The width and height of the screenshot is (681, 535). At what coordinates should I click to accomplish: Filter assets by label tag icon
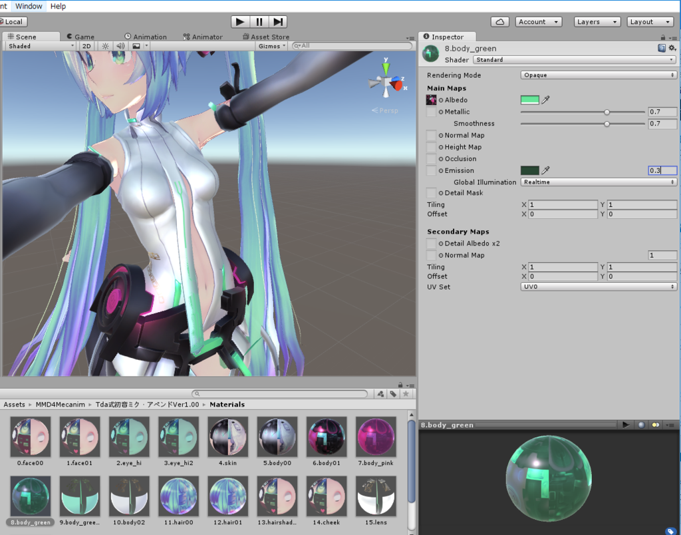coord(393,394)
